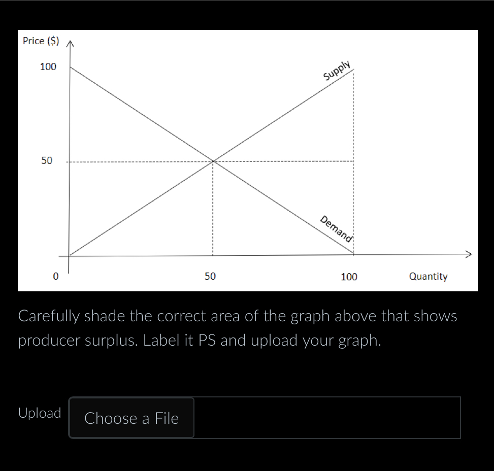The image size is (494, 471).
Task: Click the Upload label
Action: [x=39, y=413]
